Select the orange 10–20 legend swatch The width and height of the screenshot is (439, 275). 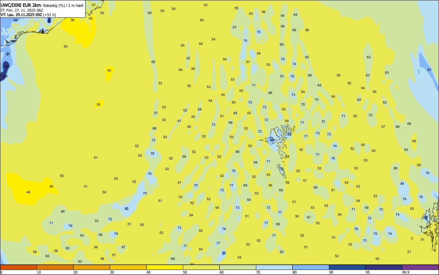pyautogui.click(x=55, y=267)
